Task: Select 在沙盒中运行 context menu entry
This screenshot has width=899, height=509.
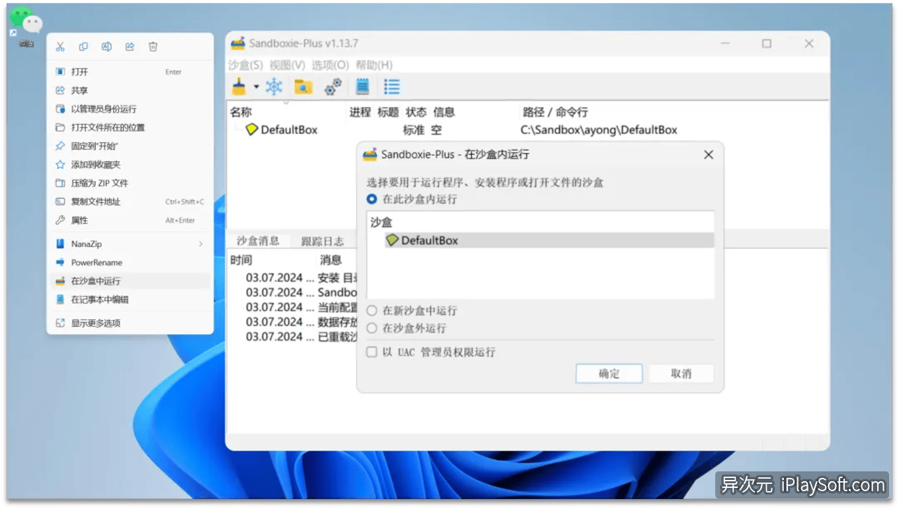Action: [x=130, y=281]
